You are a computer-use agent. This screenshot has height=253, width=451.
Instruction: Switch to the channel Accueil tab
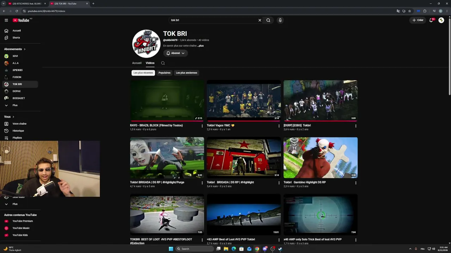[x=137, y=63]
